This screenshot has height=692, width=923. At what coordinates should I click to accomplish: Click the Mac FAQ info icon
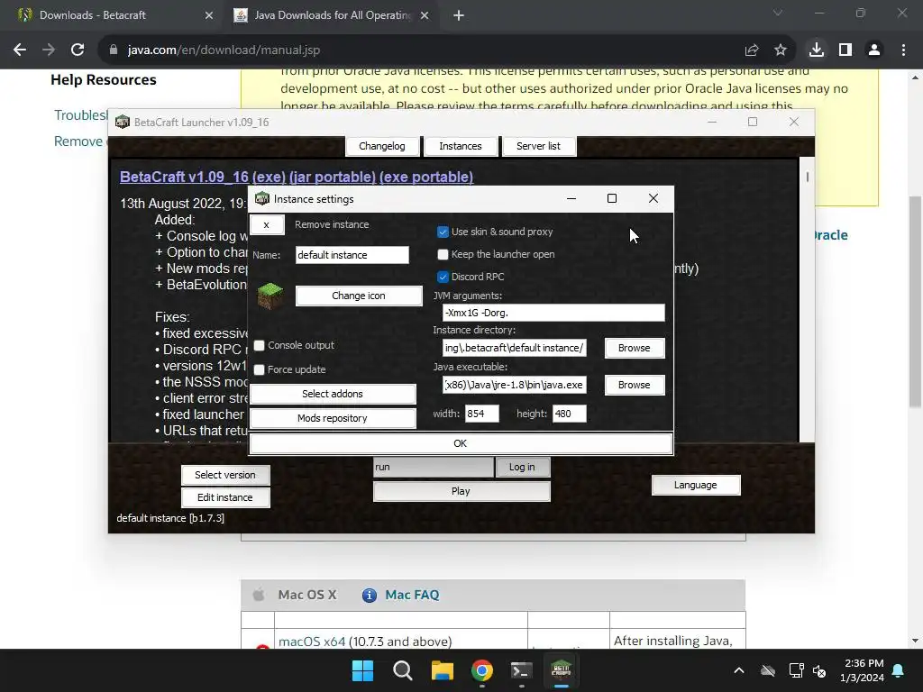(x=369, y=596)
